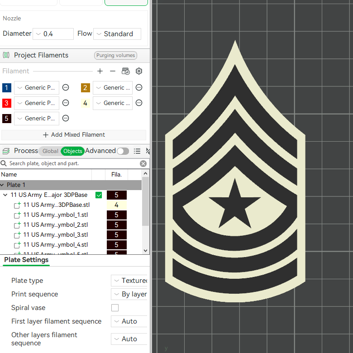
Task: Enable the Spiral vase checkbox
Action: click(115, 308)
